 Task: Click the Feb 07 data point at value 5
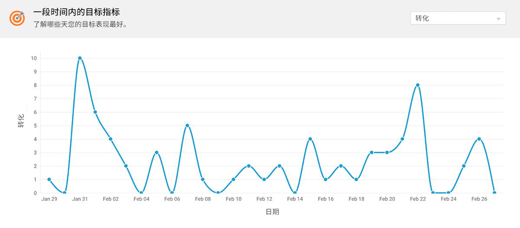click(x=187, y=126)
